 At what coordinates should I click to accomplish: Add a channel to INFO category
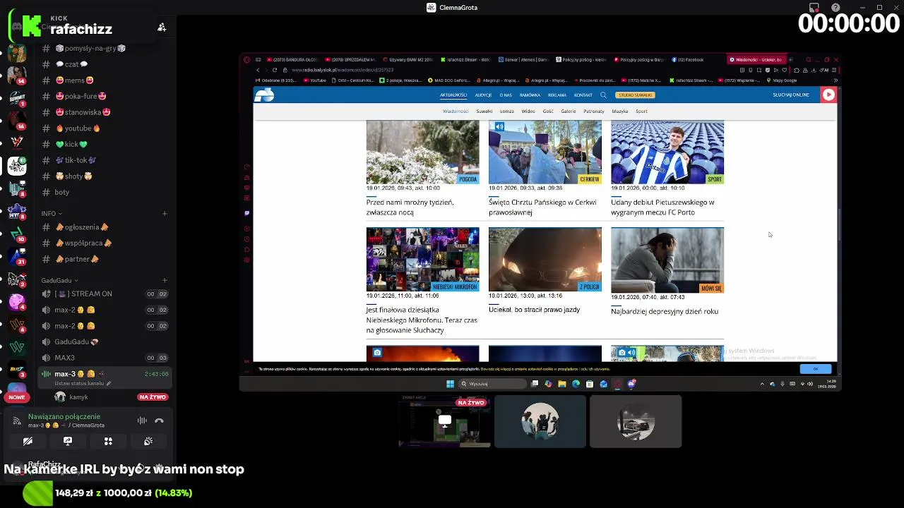point(165,213)
